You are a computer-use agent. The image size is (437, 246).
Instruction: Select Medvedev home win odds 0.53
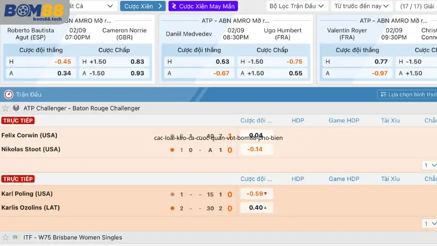[199, 62]
